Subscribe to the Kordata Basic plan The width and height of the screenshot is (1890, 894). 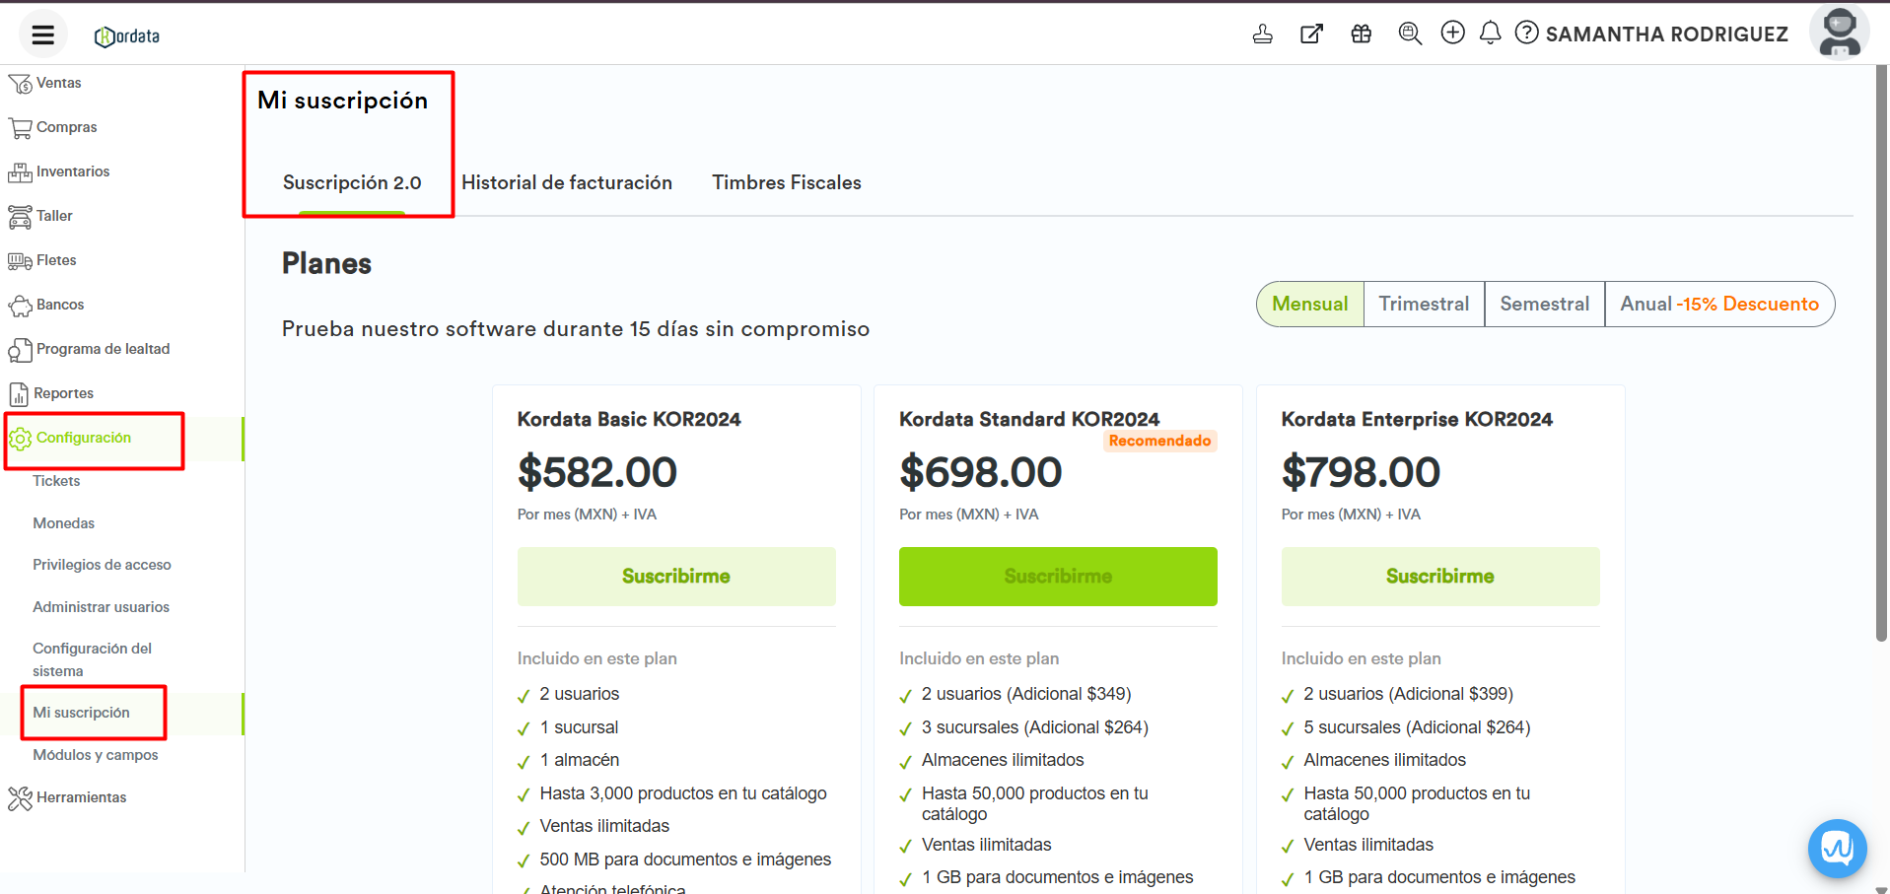(676, 577)
